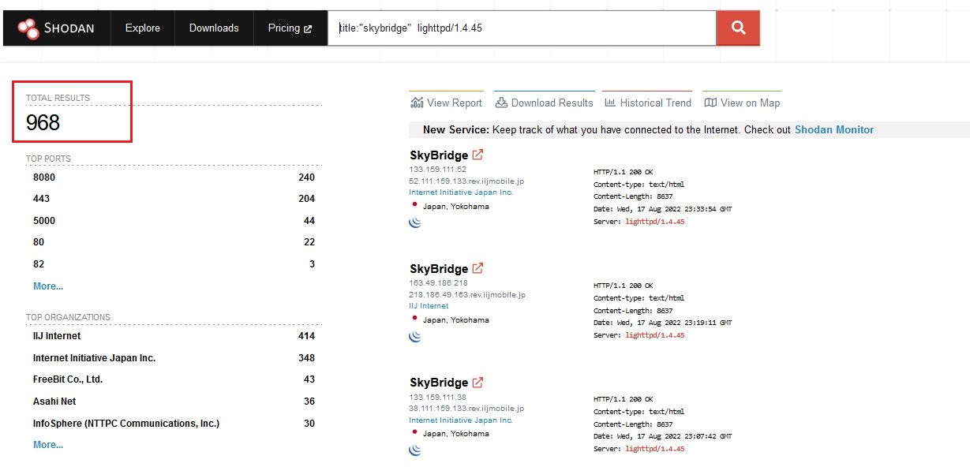Click Japan, Yokohama location under 133.159.111.52
970x467 pixels.
[456, 207]
